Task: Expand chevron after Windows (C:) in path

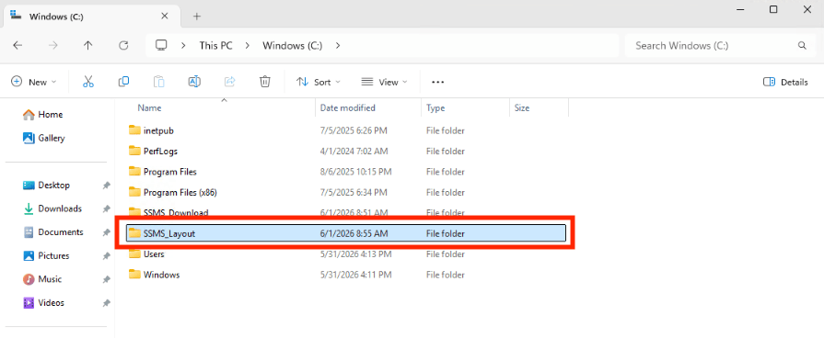Action: (338, 46)
